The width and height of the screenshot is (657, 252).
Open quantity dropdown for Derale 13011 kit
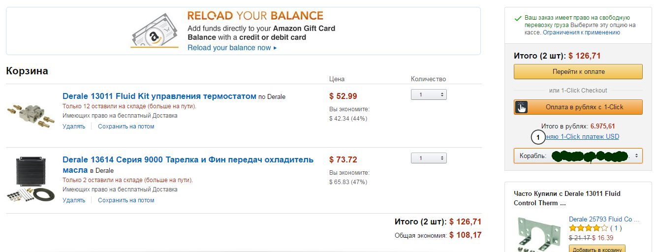point(428,94)
